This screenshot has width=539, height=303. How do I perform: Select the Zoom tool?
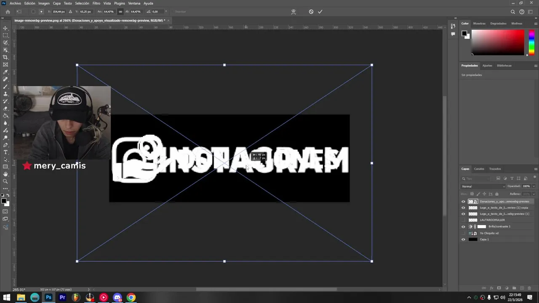[x=5, y=181]
